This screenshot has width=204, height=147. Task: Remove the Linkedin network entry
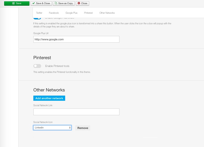[x=83, y=128]
